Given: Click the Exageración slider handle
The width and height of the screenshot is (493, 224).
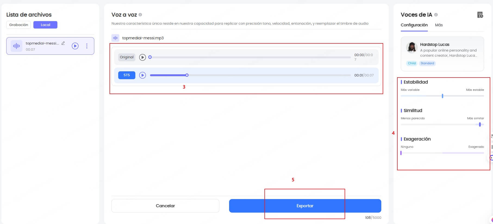Looking at the screenshot, I should [x=401, y=153].
